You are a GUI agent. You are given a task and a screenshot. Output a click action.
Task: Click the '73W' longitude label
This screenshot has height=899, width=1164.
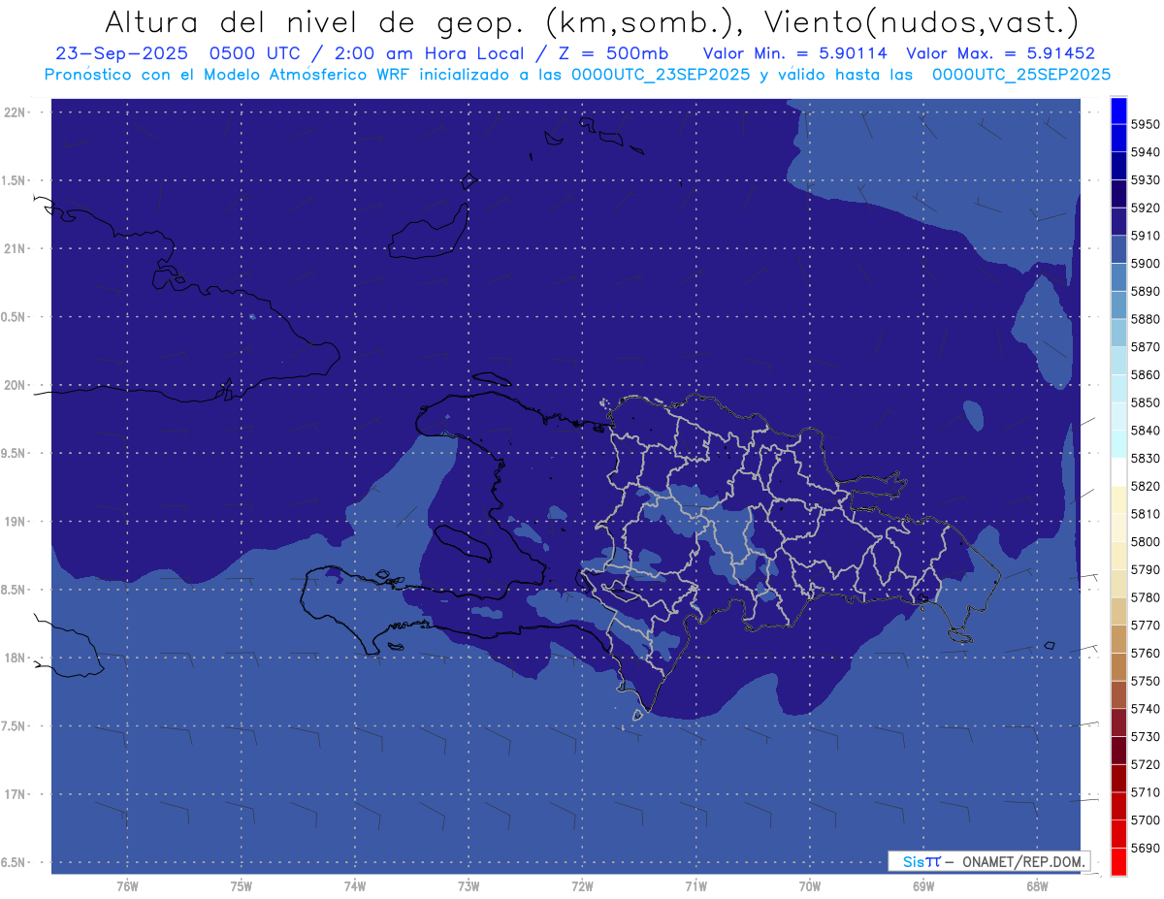[469, 886]
